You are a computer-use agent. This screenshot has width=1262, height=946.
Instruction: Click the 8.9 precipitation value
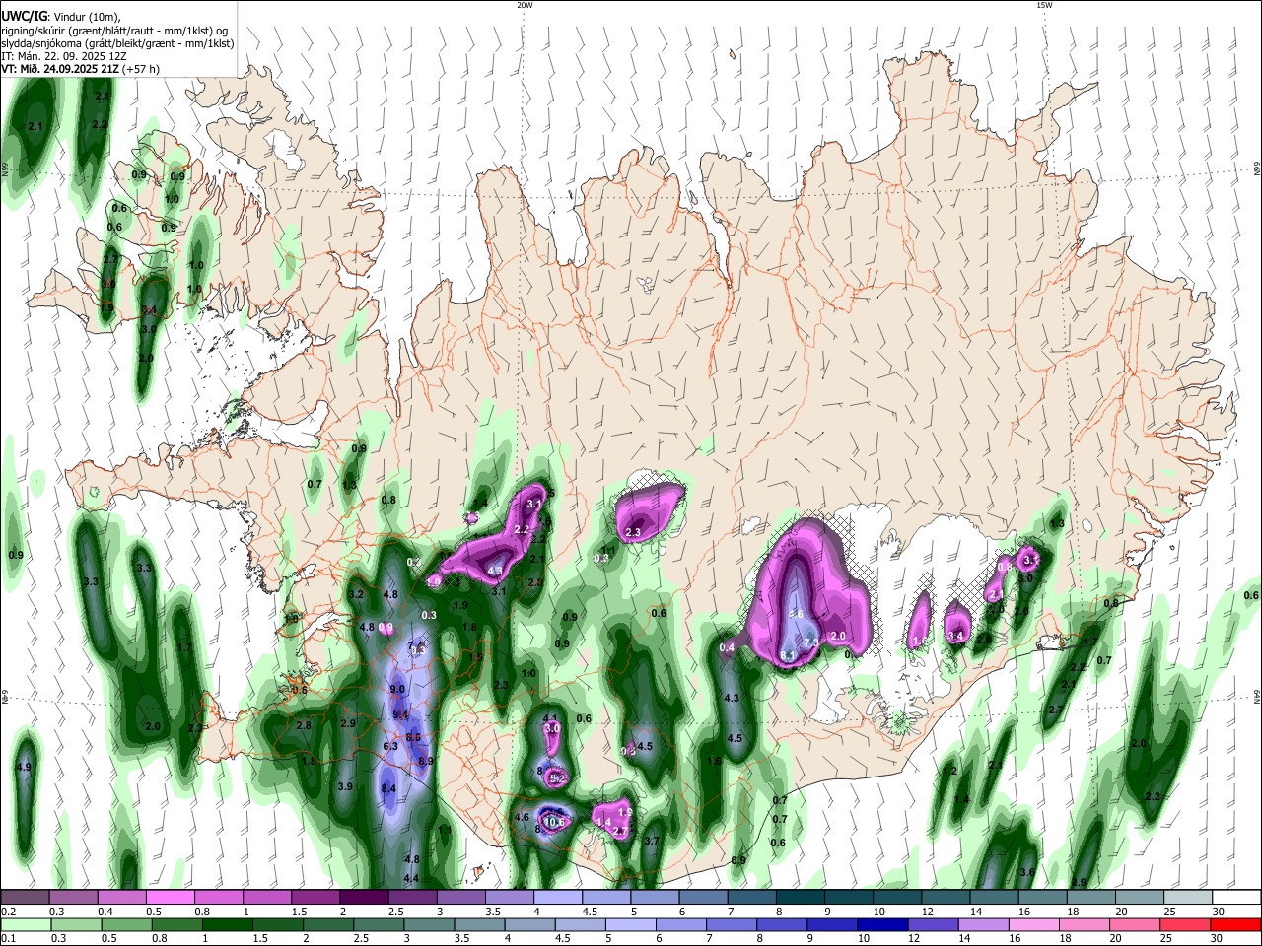coord(426,761)
